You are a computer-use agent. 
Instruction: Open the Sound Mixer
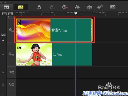pos(77,7)
